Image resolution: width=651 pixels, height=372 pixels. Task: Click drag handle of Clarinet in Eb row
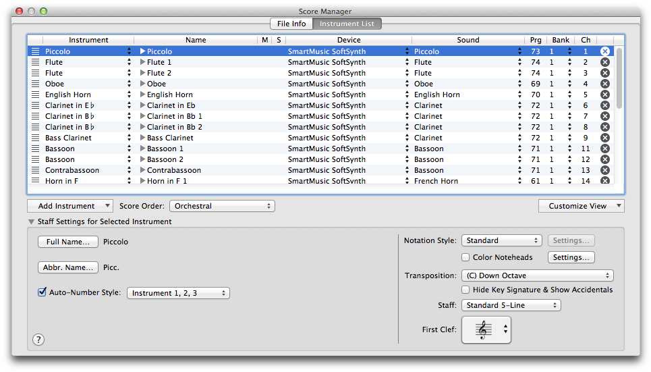(x=36, y=105)
